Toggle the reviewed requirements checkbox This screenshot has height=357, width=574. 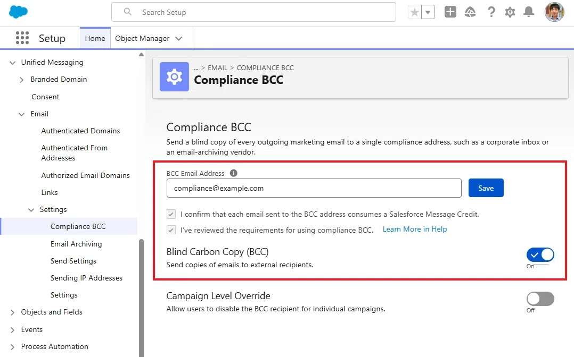(x=171, y=230)
